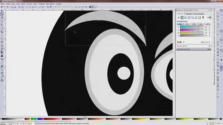Select the Wheel color mode button
This screenshot has width=223, height=125.
point(201,24)
